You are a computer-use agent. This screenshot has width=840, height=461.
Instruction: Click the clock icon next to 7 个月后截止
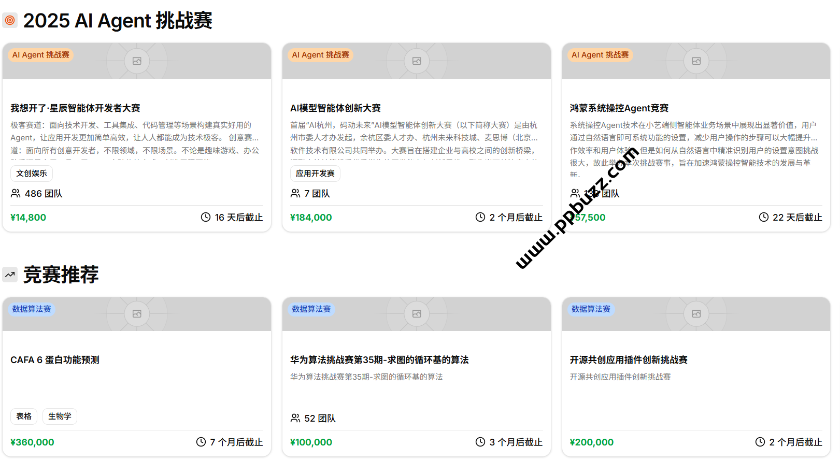click(x=201, y=442)
